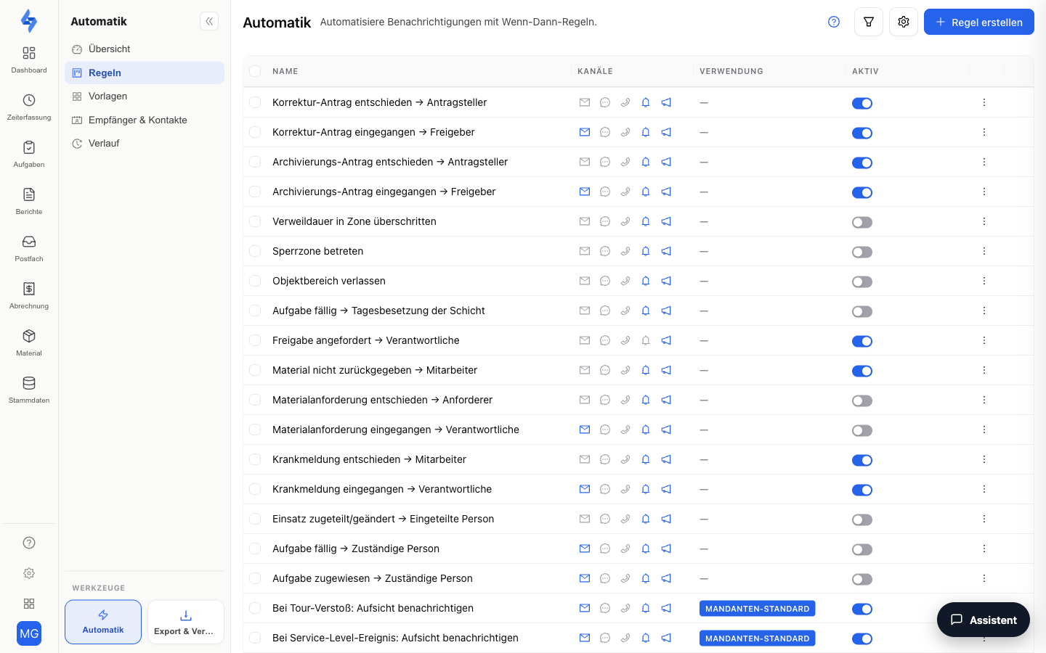Disable the Korrektur-Antrag entschieden rule toggle
The width and height of the screenshot is (1046, 653).
(862, 103)
